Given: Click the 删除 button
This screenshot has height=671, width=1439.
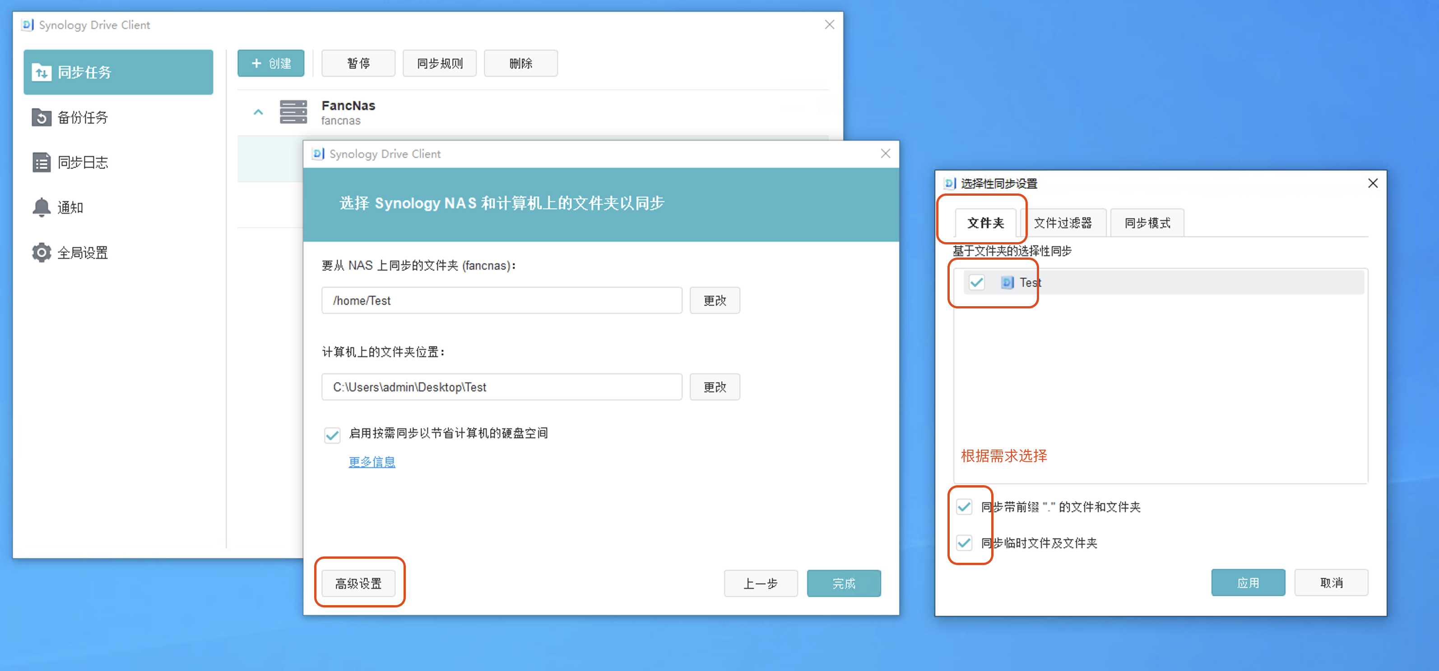Looking at the screenshot, I should (x=520, y=63).
